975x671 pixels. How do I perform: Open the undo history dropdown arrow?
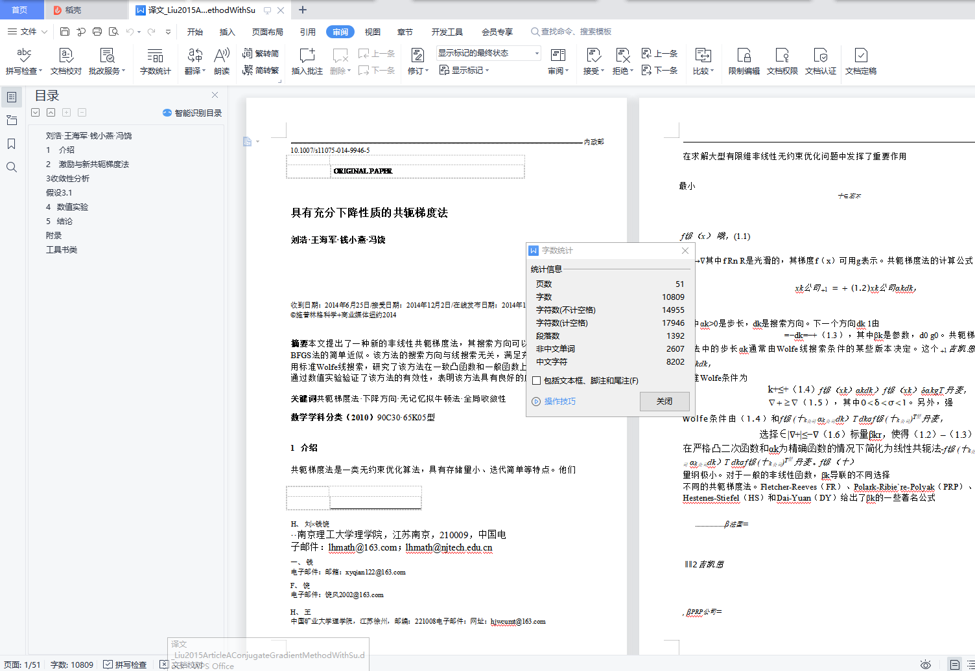click(x=139, y=32)
